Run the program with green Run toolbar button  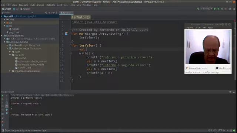point(215,9)
